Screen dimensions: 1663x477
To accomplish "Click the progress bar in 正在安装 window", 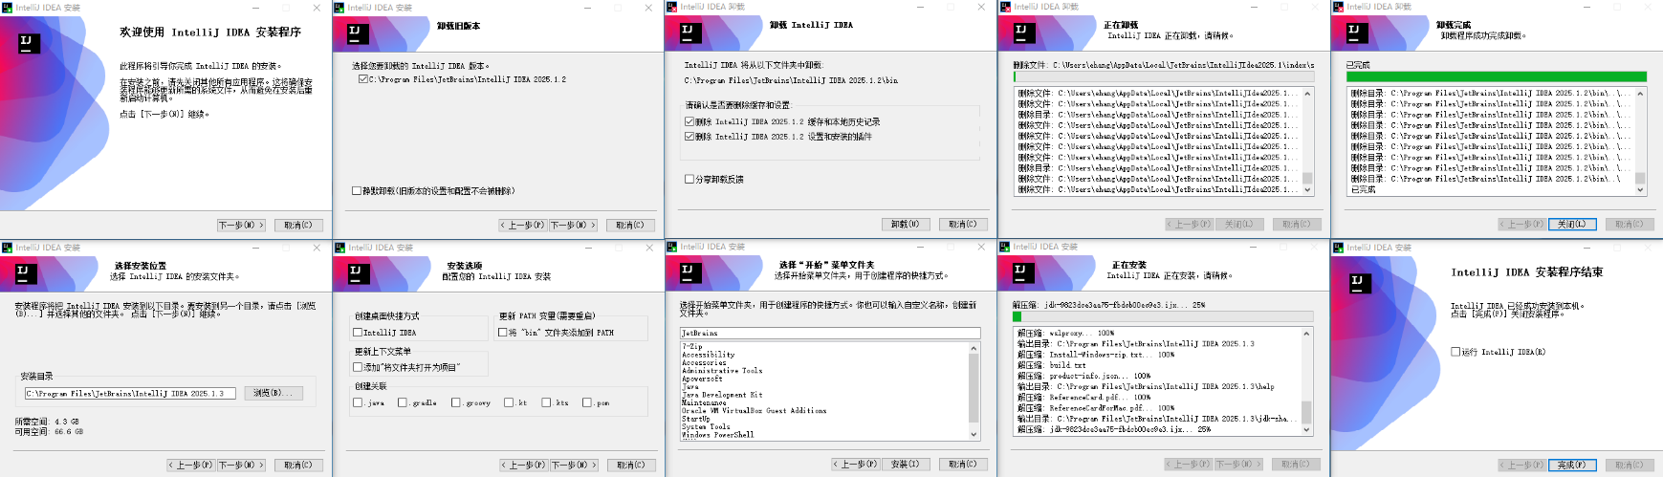I will point(1163,316).
